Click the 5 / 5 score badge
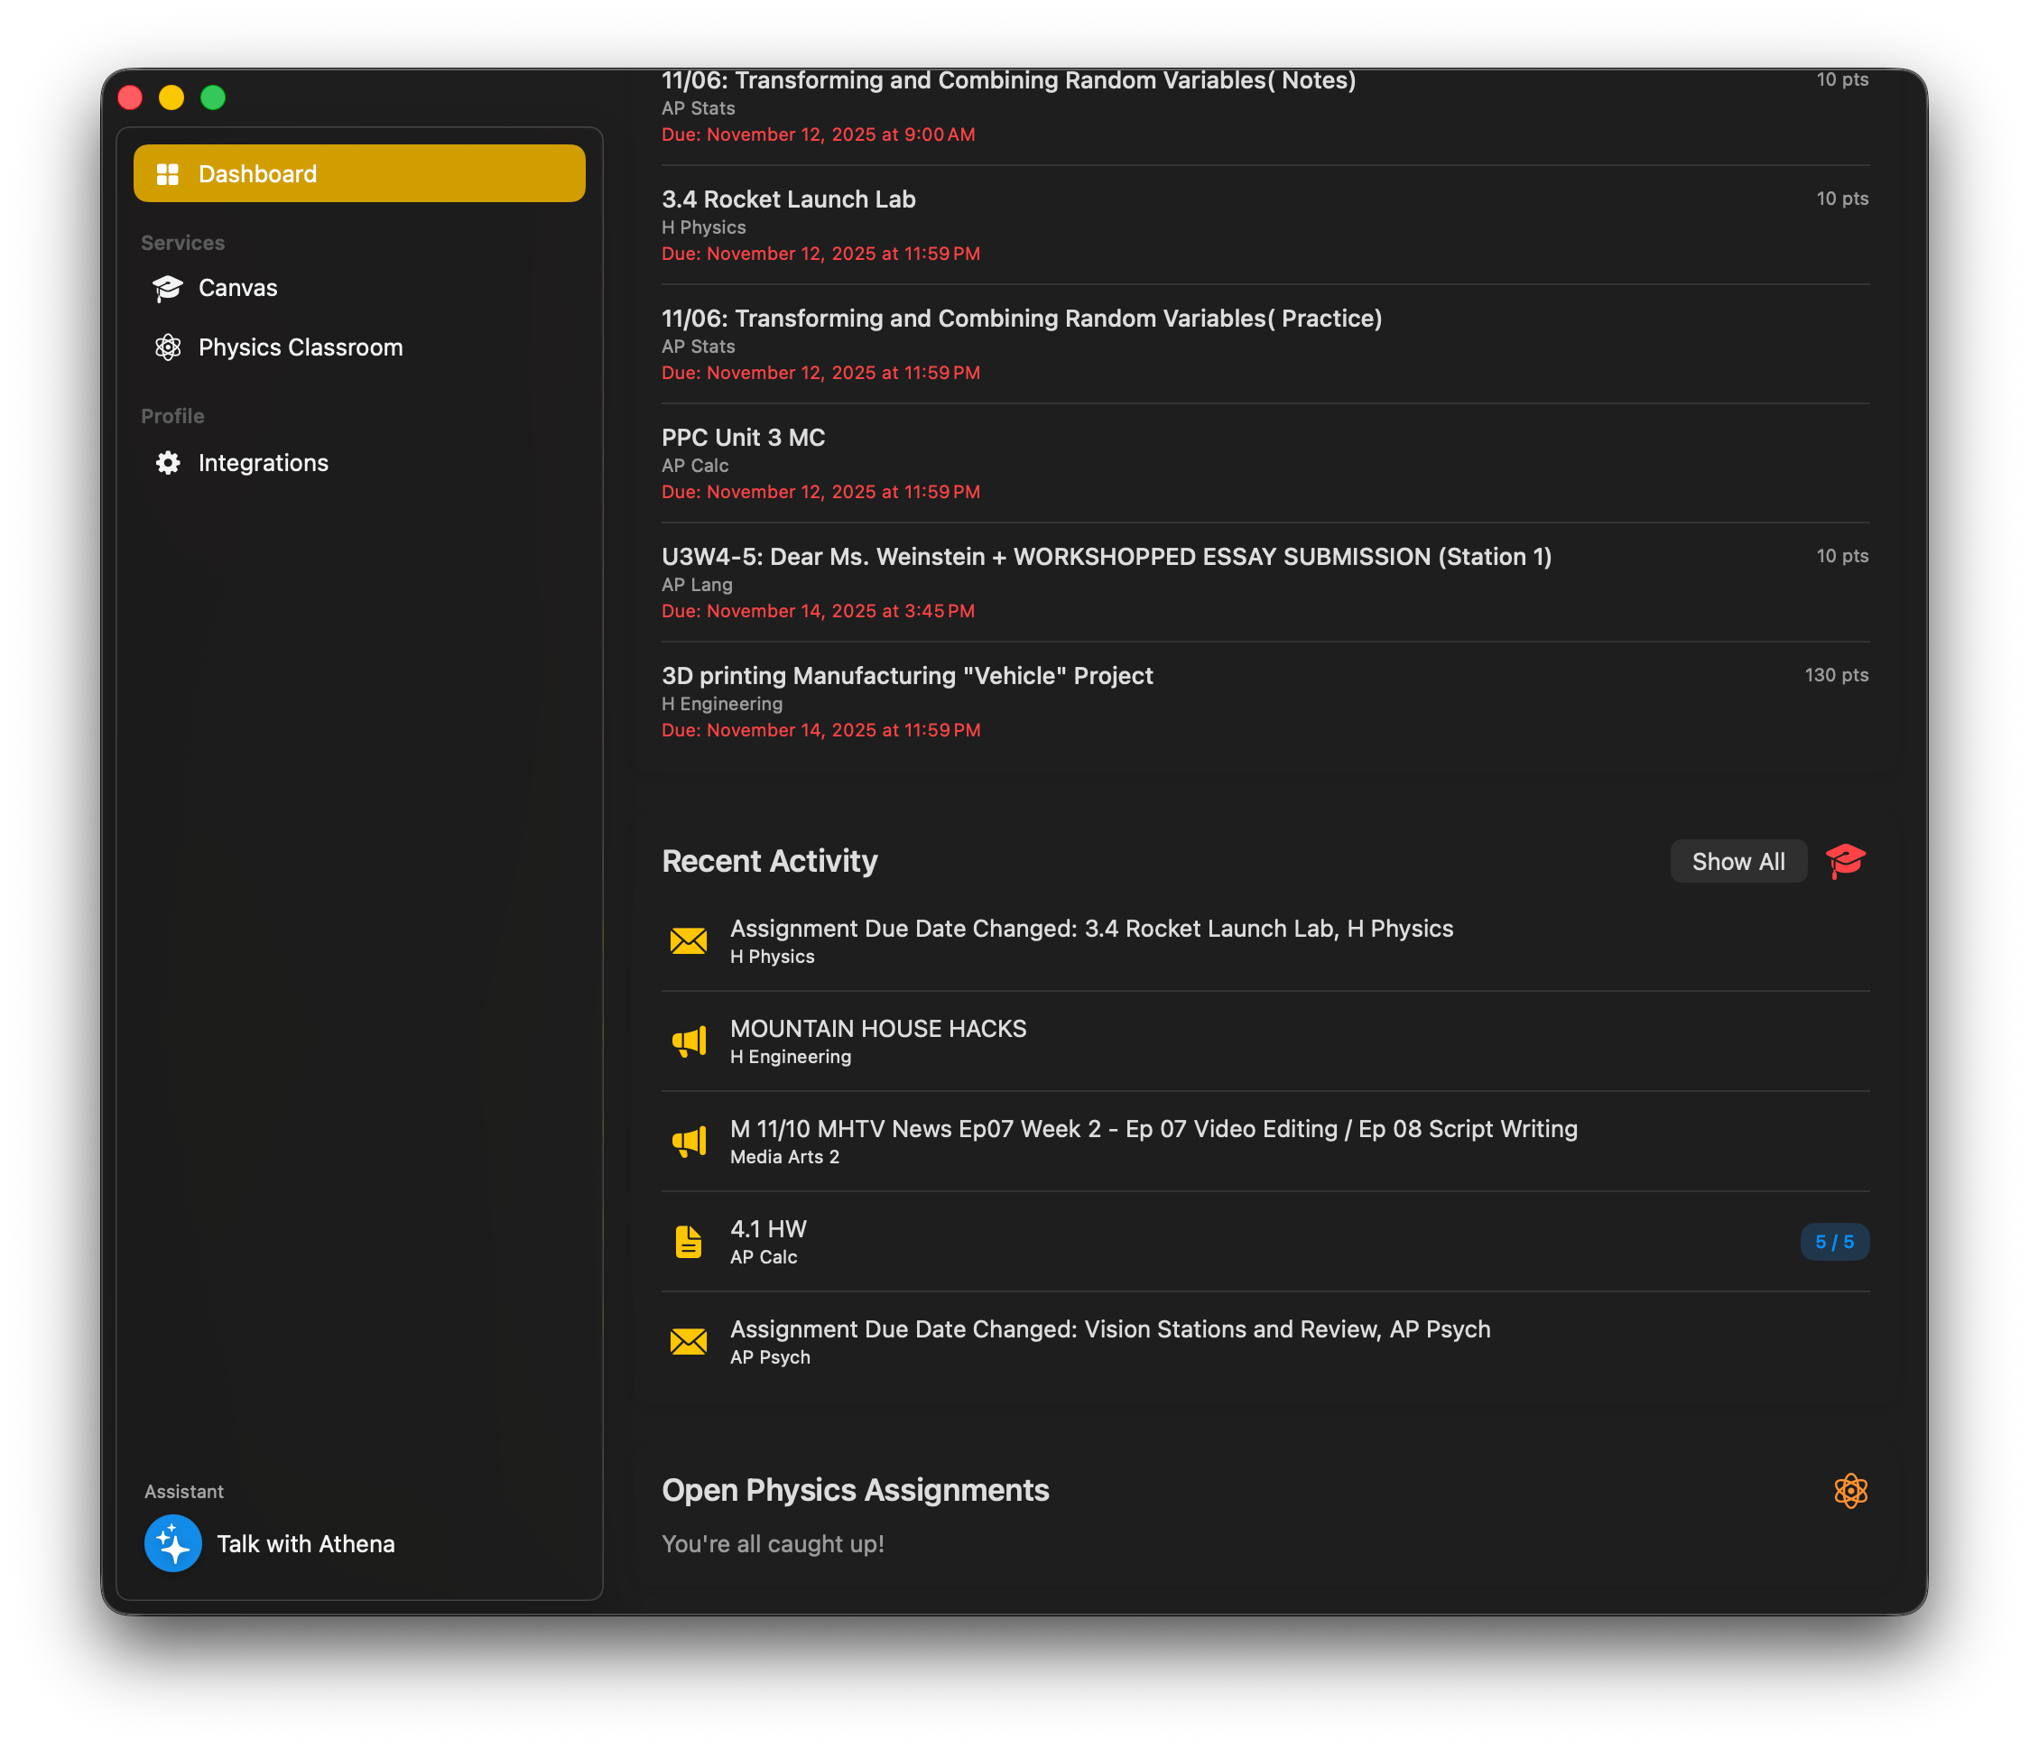This screenshot has height=1749, width=2029. click(1834, 1242)
